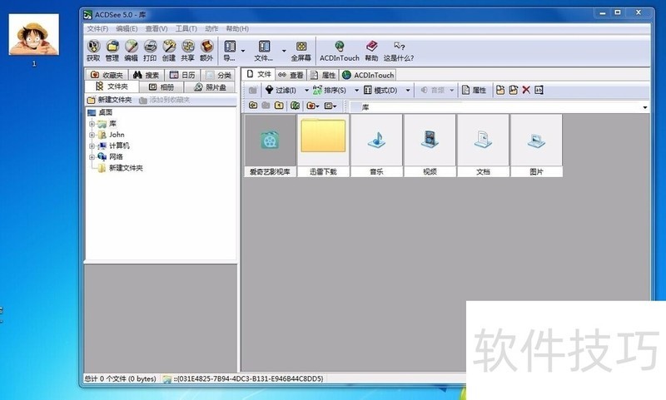Open the 工具(T) menu
The image size is (666, 400).
click(x=186, y=28)
